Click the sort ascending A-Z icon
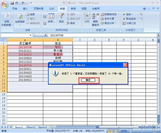Screen dimensions: 161x133 coord(45,17)
